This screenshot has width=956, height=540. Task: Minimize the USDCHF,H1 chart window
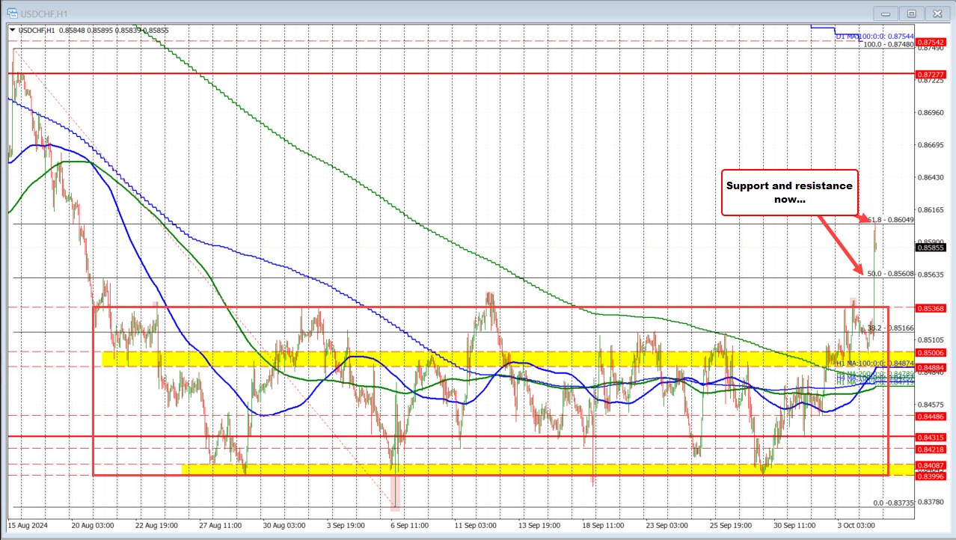[884, 13]
